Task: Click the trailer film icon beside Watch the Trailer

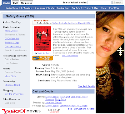Action: [36, 53]
